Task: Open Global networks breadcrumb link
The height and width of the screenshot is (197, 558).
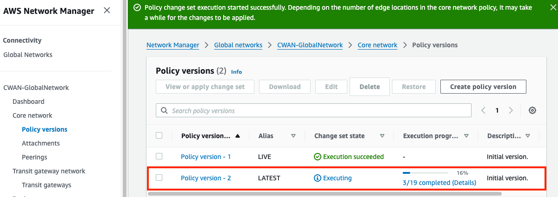Action: pos(238,45)
